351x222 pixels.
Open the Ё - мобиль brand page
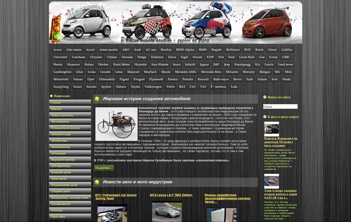(x=218, y=87)
